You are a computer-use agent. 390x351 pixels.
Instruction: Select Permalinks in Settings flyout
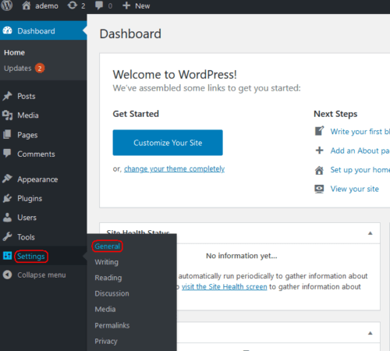click(x=112, y=325)
